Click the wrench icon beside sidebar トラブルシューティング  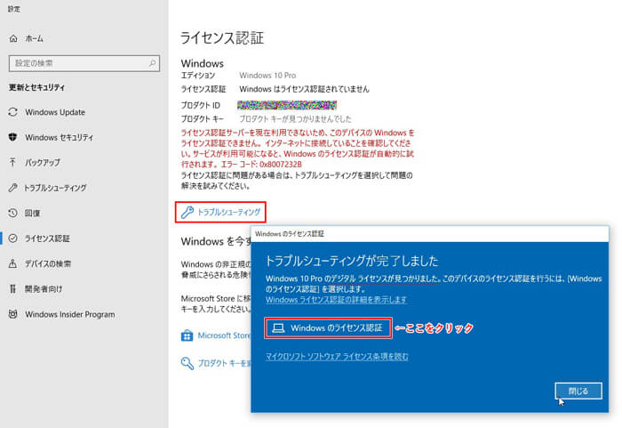click(13, 188)
